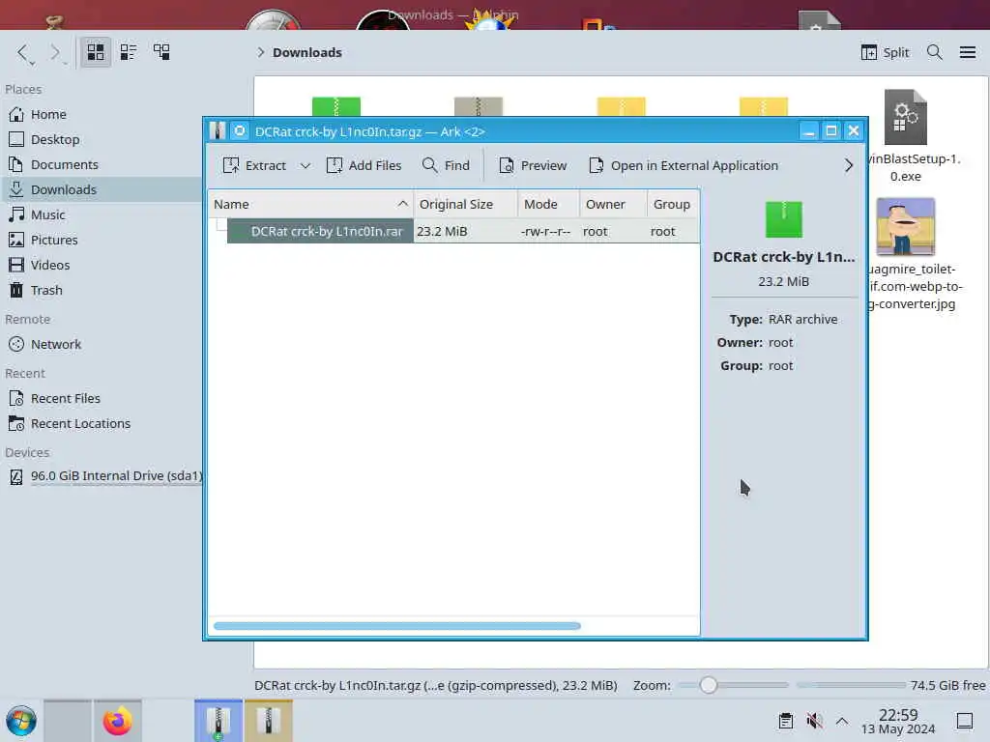The image size is (990, 742).
Task: Maximize the Ark window
Action: pos(830,131)
